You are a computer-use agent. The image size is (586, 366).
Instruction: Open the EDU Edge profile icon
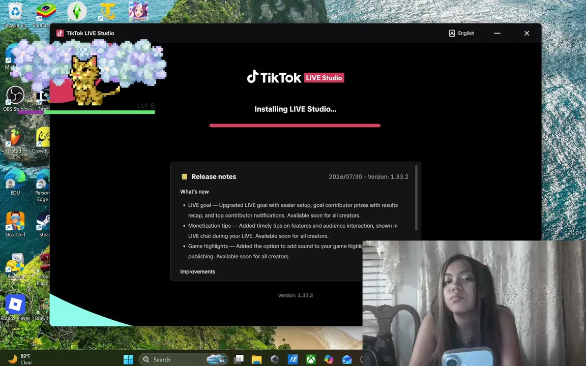point(15,183)
